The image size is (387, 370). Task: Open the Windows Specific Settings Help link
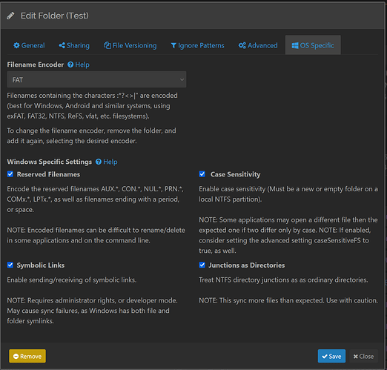tap(110, 162)
